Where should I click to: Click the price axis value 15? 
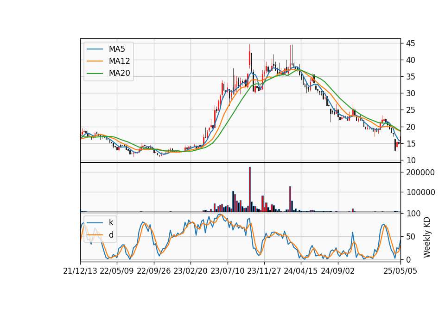pos(410,144)
